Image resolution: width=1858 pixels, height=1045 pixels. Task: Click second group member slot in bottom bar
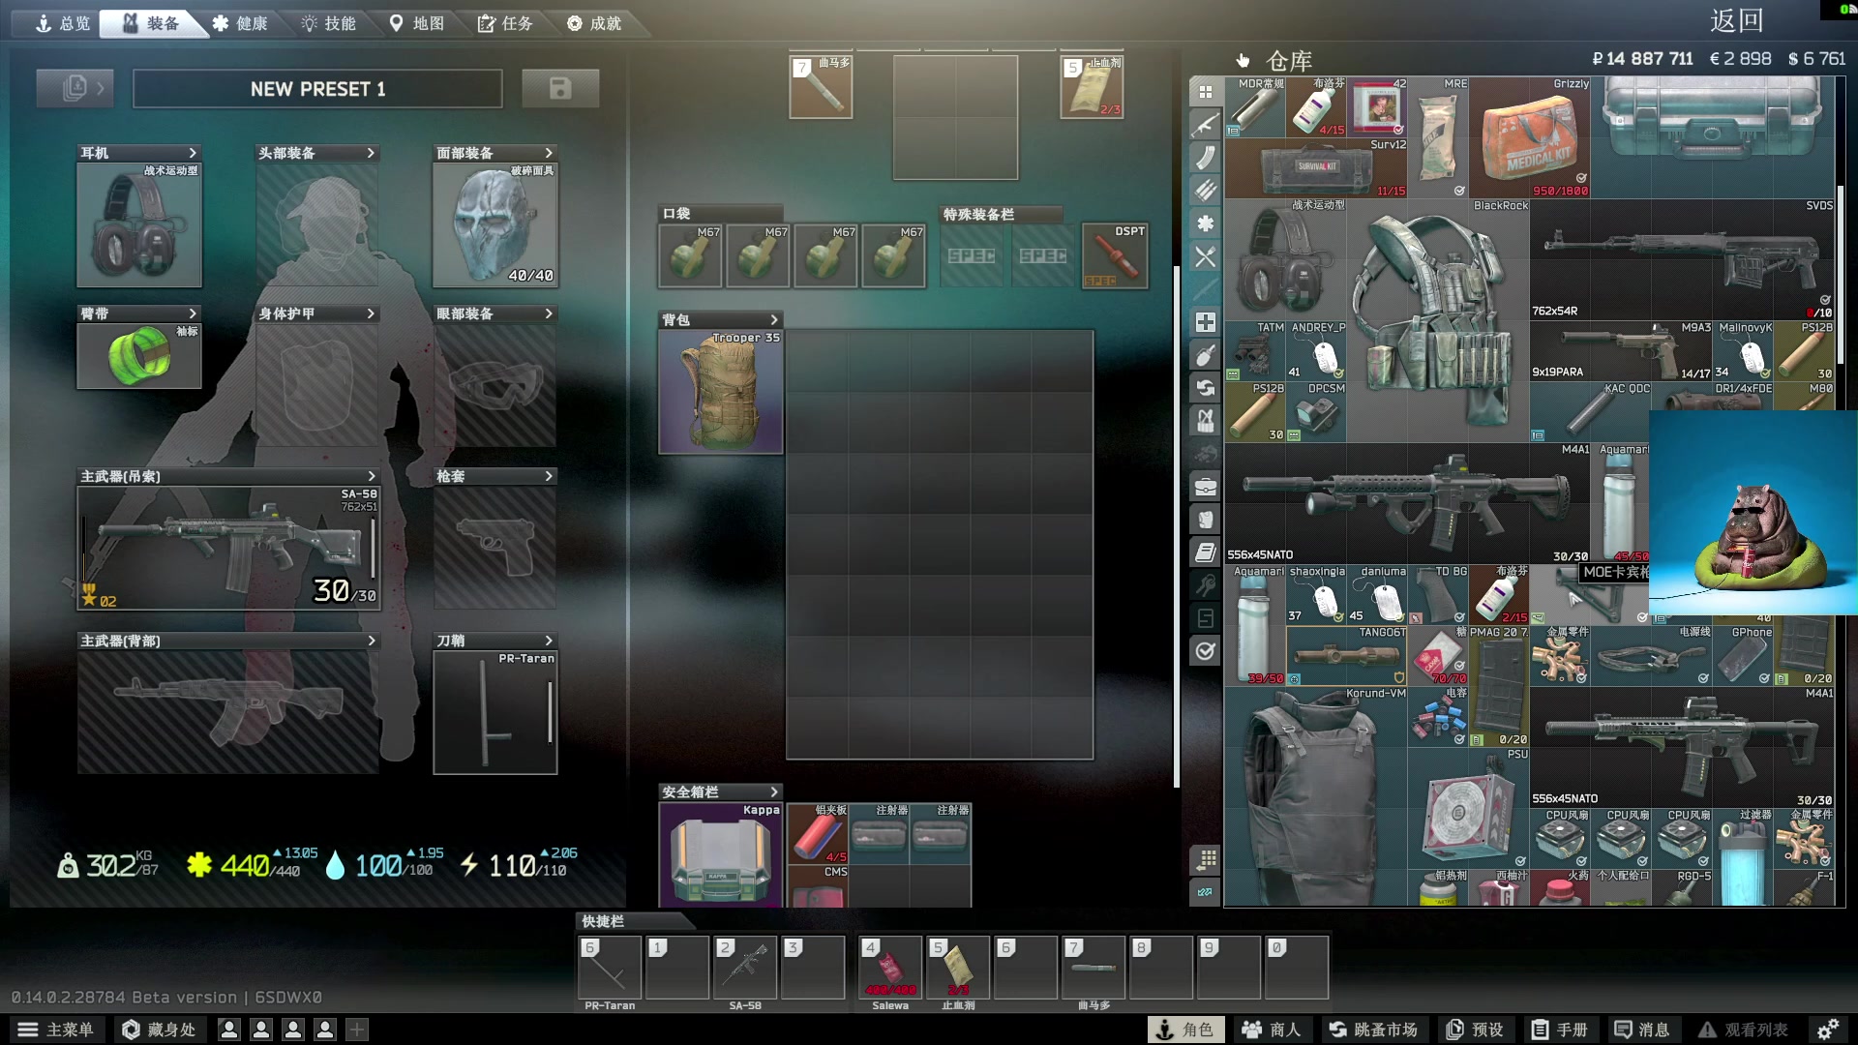click(261, 1030)
